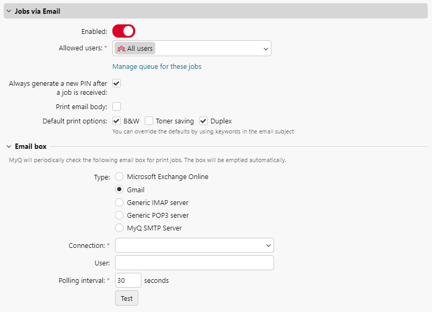Choose Generic POP3 server type
The image size is (432, 312).
[119, 215]
